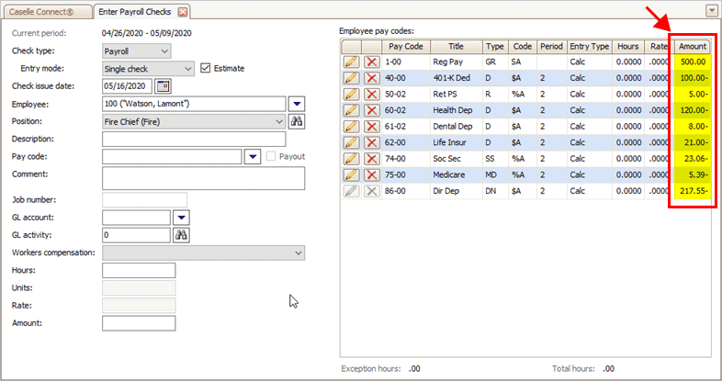This screenshot has height=381, width=722.
Task: Select the 100.00- 401-K Ded amount cell
Action: tap(692, 78)
